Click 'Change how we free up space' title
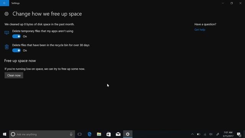Screen dimensions: 245x138 click(x=47, y=14)
